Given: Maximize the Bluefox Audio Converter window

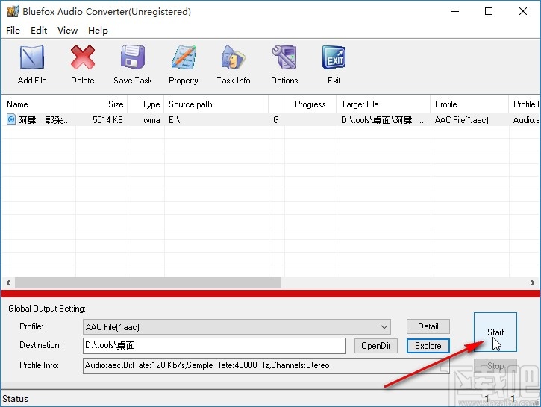Looking at the screenshot, I should [x=489, y=11].
